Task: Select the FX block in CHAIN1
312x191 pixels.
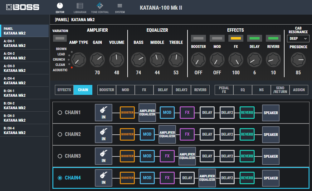Action: click(187, 113)
